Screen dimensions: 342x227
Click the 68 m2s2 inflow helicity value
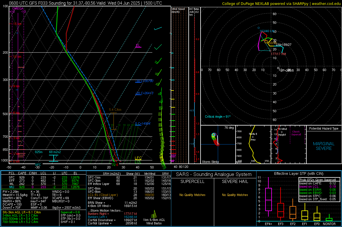(x=55, y=152)
